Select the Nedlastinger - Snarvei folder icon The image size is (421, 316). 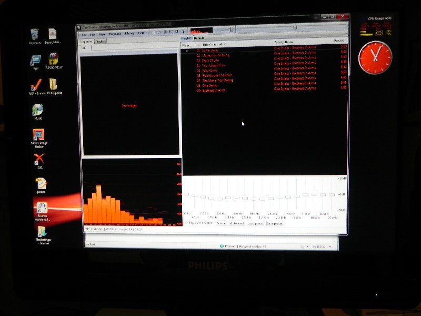(43, 235)
